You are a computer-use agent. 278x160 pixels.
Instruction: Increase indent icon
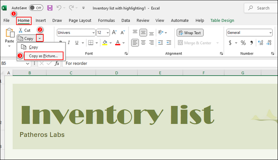(169, 43)
